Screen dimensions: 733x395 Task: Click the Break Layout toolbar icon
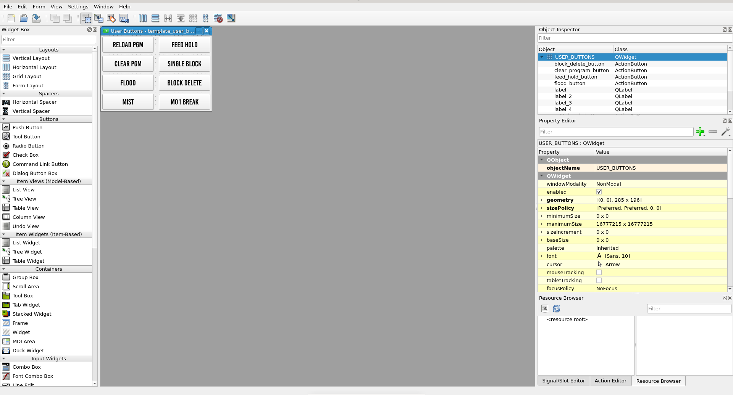click(218, 18)
